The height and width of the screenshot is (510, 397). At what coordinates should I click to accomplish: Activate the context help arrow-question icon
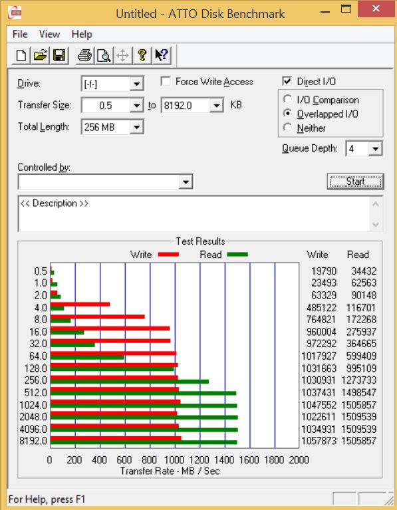point(161,55)
